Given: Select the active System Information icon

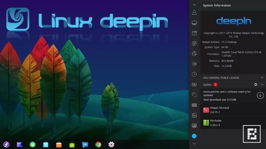Looking at the screenshot, I should pos(194,136).
